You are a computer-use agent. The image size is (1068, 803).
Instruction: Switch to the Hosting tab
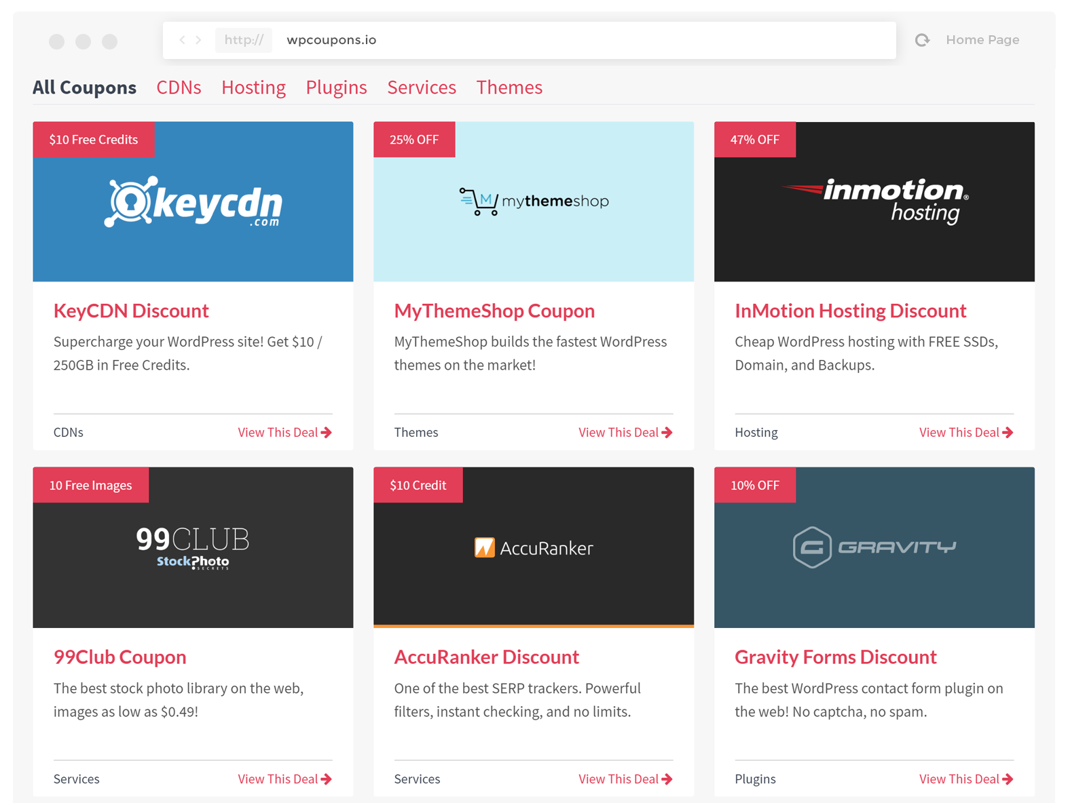click(x=253, y=87)
